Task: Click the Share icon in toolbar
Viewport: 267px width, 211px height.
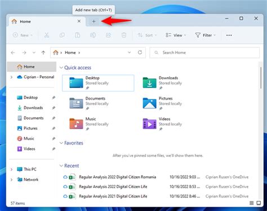Action: 108,35
